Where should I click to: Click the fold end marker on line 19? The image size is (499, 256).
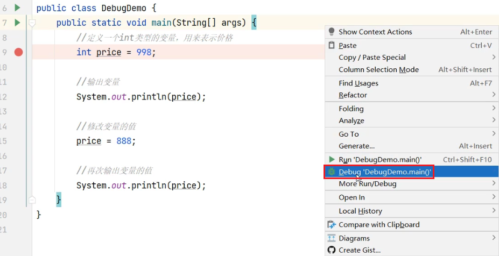coord(32,200)
